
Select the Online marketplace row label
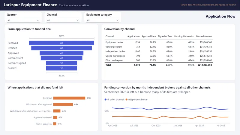coord(115,56)
